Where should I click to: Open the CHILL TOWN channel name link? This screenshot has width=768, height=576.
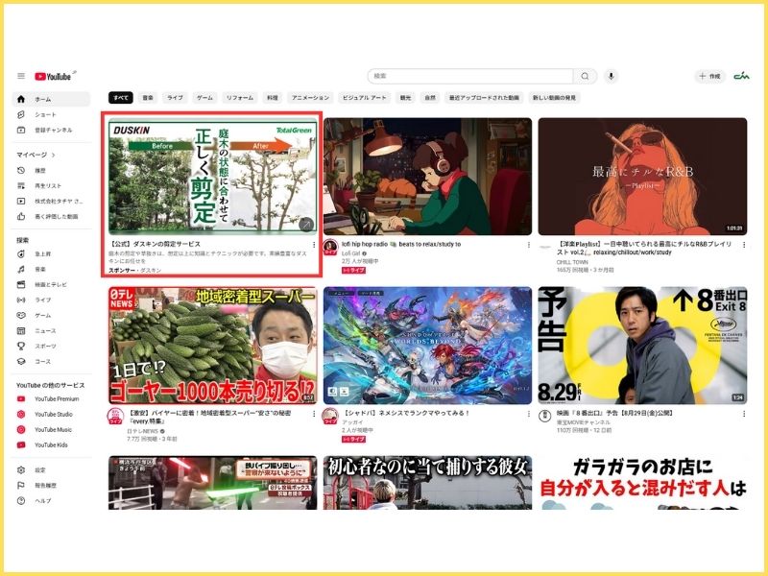tap(572, 262)
